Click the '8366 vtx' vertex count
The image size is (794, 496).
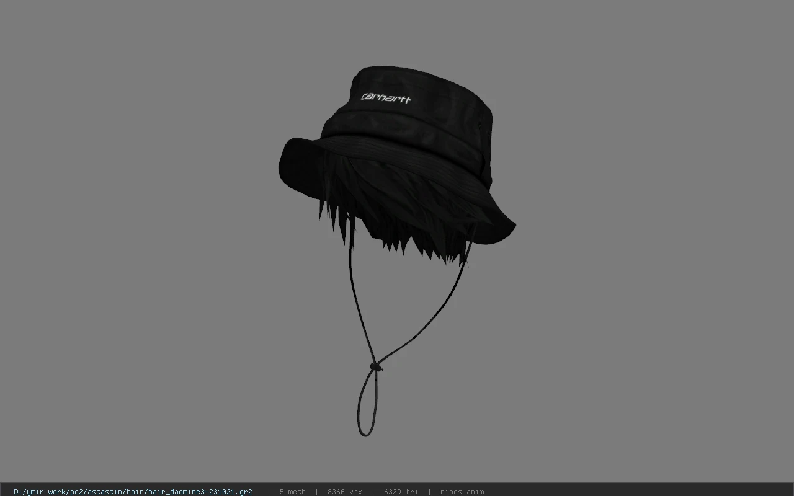point(344,492)
